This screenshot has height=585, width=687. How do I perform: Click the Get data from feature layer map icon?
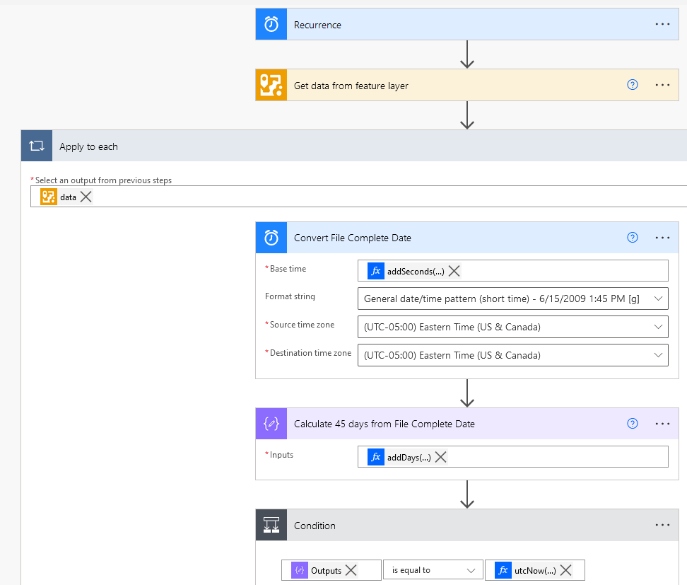click(271, 86)
